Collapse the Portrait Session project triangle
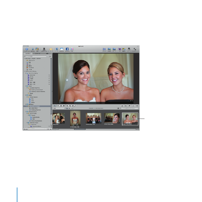This screenshot has height=202, width=202. tap(27, 97)
